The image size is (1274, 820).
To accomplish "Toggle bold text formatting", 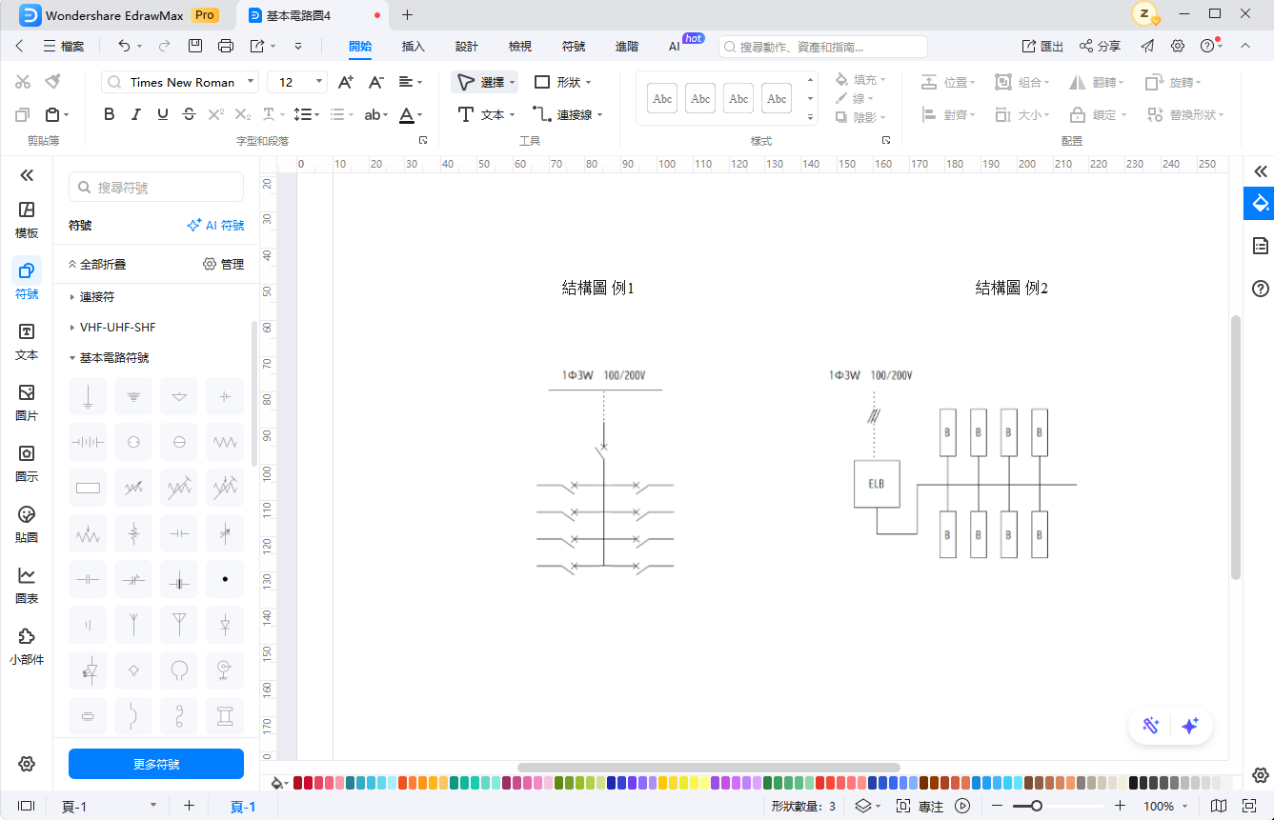I will pos(109,114).
